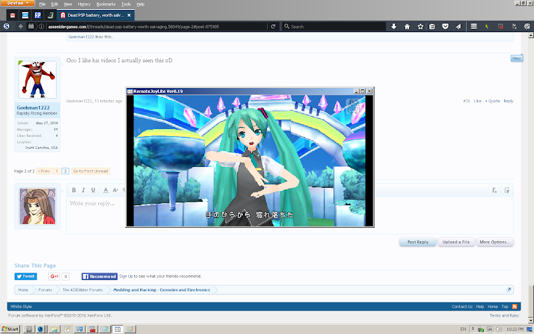Go to page 1 of the thread
534x334 pixels.
pos(57,171)
